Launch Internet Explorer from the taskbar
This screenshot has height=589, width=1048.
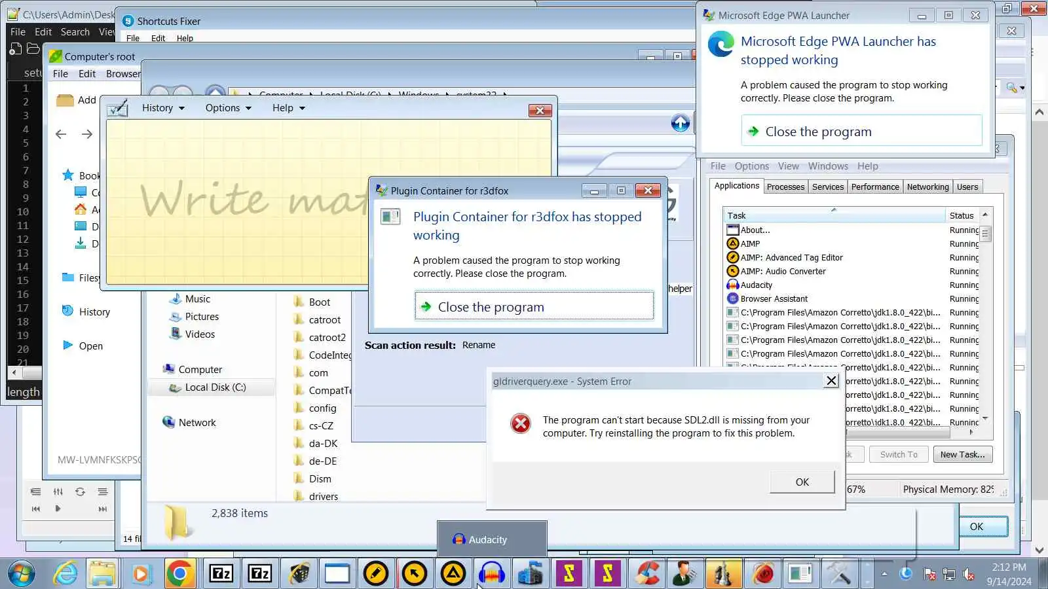[x=65, y=574]
